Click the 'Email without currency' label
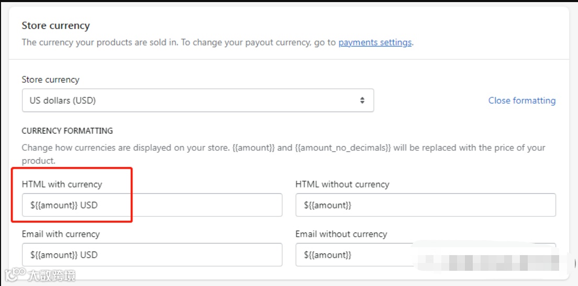This screenshot has height=286, width=578. (x=341, y=234)
